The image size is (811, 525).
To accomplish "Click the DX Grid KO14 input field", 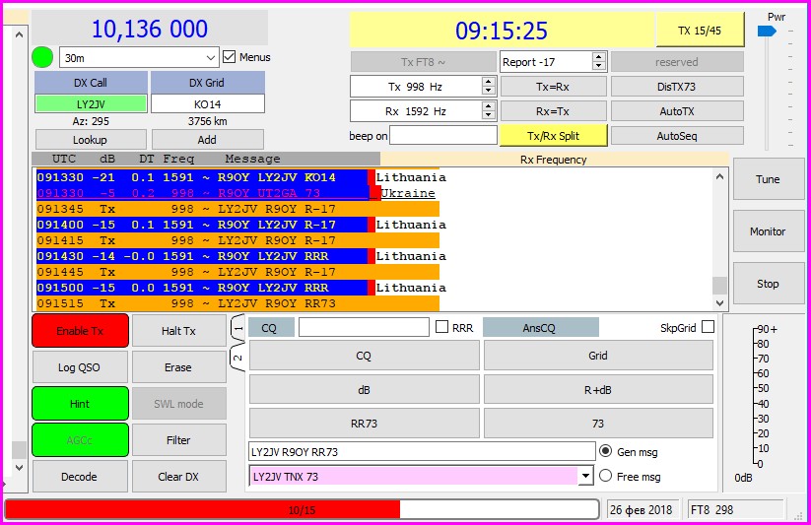I will coord(207,103).
